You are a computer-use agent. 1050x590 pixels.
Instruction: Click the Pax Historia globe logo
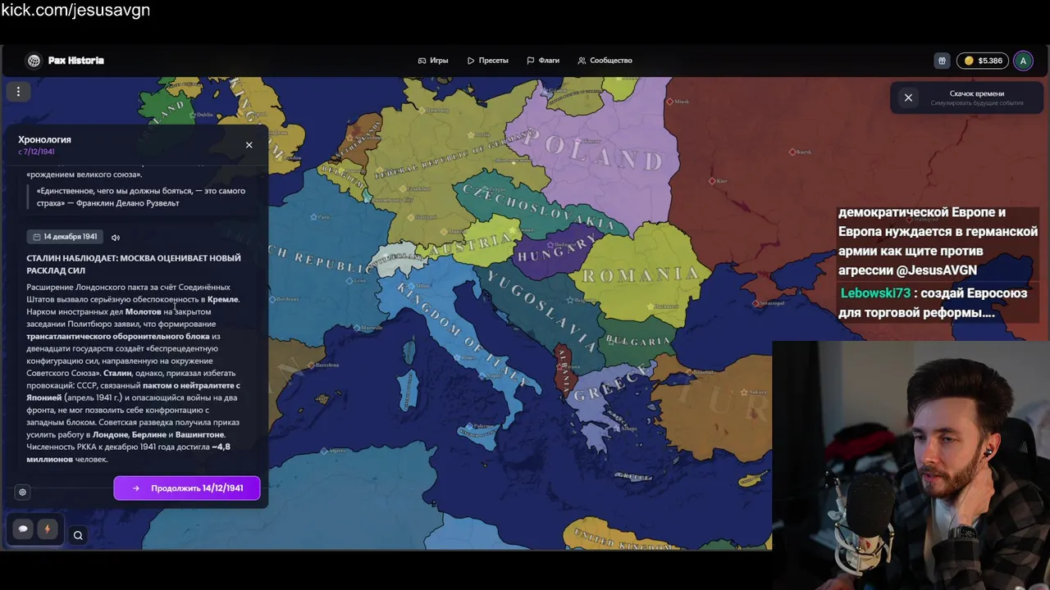click(x=34, y=61)
